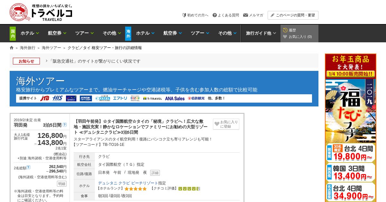
Task: Click the ANA Sales partner logo
Action: coord(175,98)
